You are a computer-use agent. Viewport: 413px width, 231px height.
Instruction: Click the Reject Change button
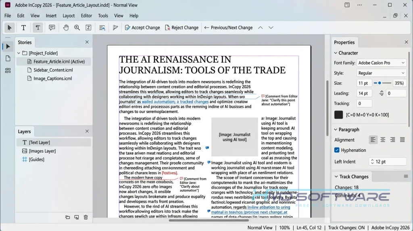coord(181,28)
